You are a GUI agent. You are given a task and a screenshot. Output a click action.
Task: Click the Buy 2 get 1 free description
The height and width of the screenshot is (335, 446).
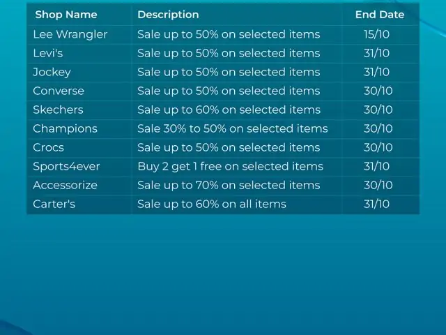point(230,166)
